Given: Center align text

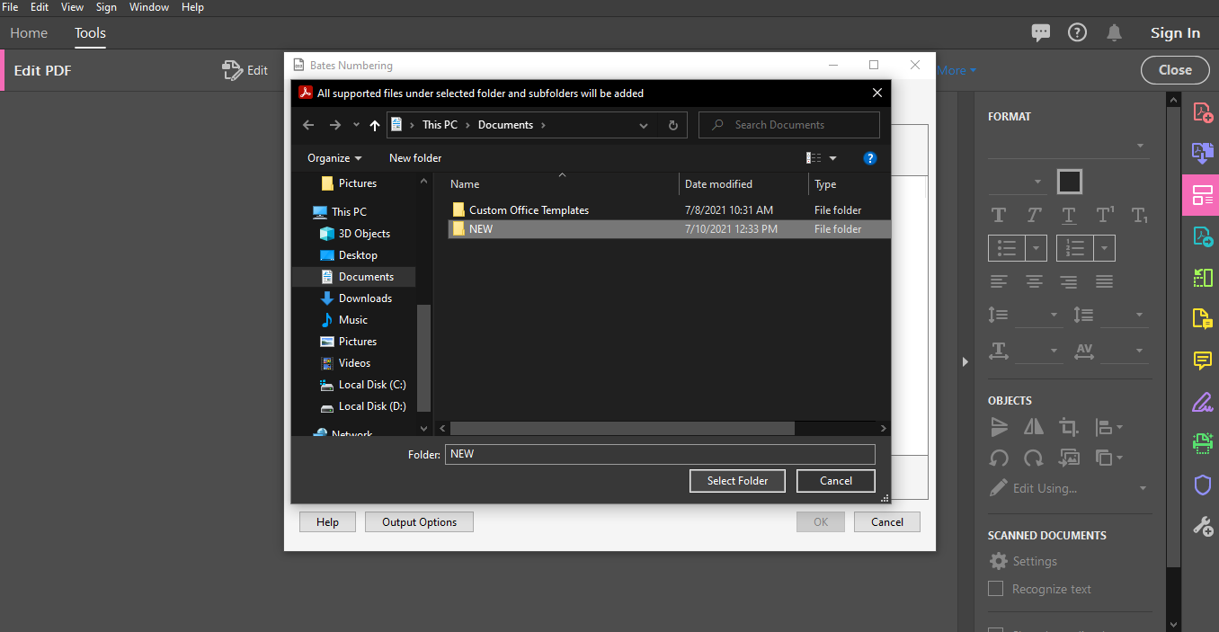Looking at the screenshot, I should click(1034, 281).
